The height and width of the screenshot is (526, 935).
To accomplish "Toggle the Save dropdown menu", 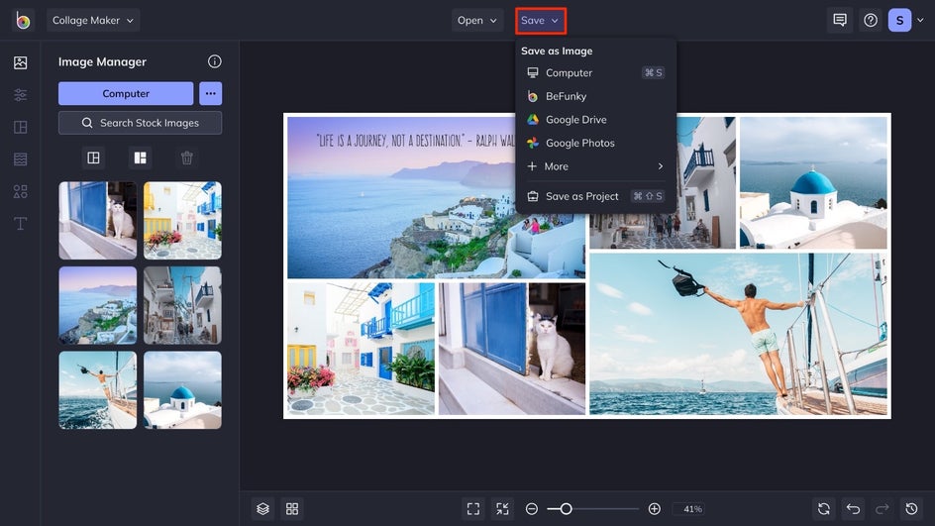I will coord(540,20).
